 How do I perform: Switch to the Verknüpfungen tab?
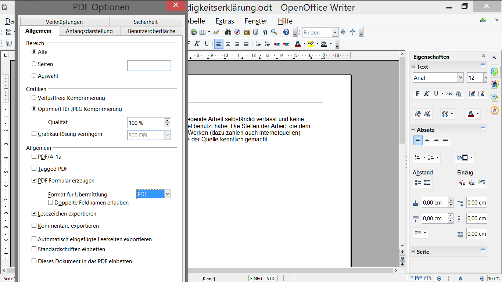tap(64, 22)
